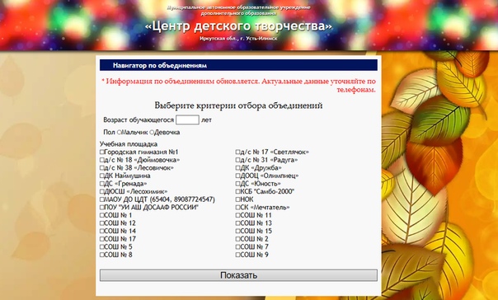Viewport: 498px width, 300px height.
Task: Check СОШ № 5 checkbox
Action: click(x=102, y=247)
